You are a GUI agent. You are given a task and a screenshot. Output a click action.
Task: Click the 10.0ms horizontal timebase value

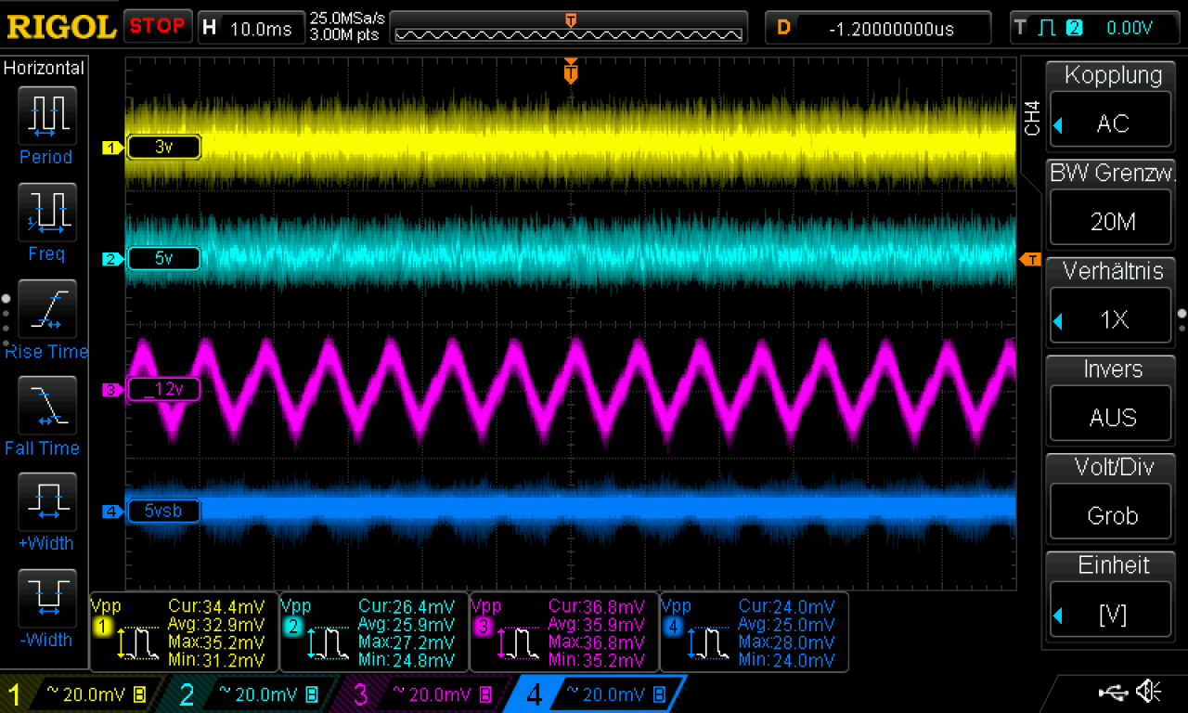click(x=260, y=29)
